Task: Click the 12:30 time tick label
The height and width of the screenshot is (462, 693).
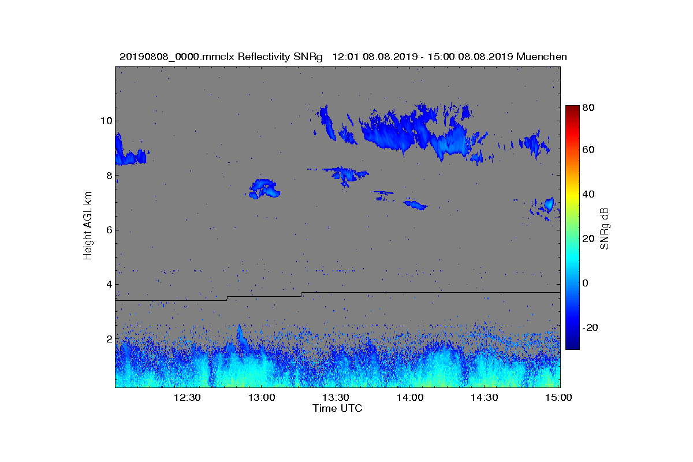Action: (187, 397)
